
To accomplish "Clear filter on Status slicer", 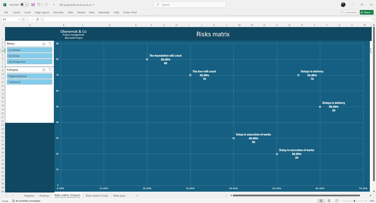I will 50,44.
